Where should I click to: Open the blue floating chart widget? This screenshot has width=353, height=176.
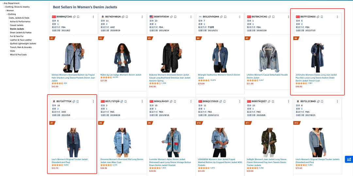[349, 159]
